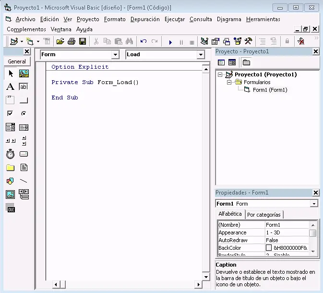Screen dimensions: 323x293
Task: Open the Herramientas menu
Action: pos(263,19)
